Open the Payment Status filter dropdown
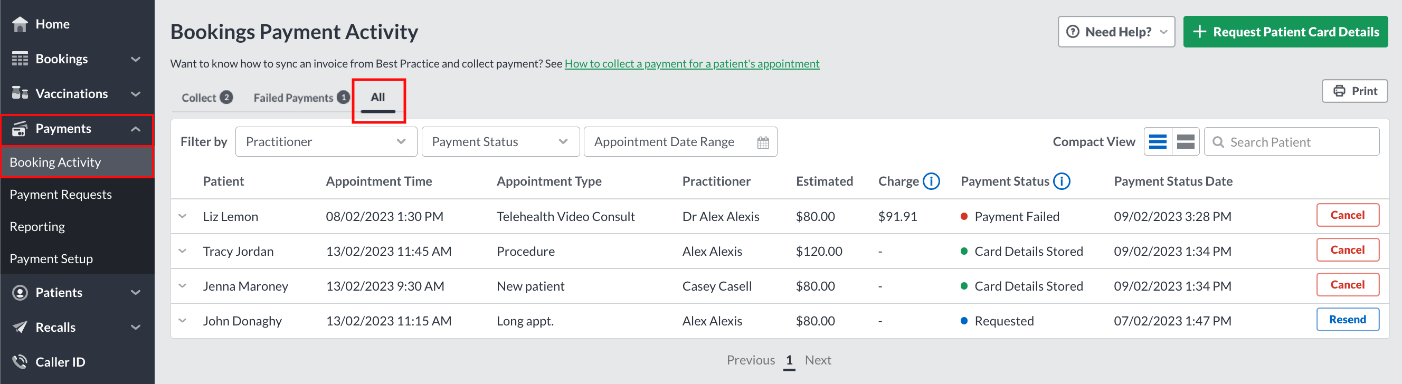 pos(500,142)
